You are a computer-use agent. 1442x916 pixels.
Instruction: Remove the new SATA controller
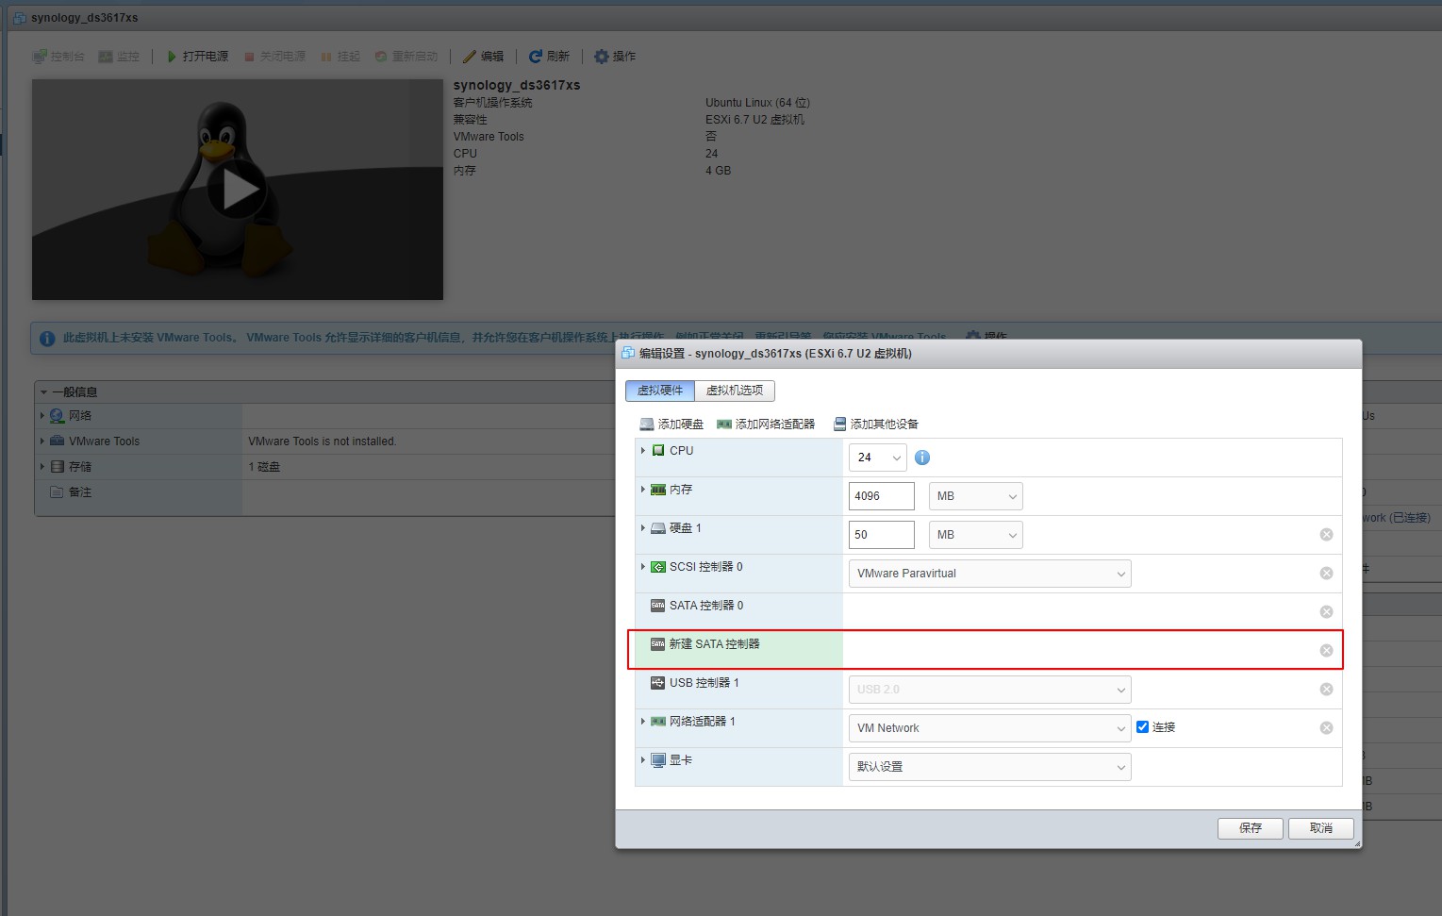1326,651
